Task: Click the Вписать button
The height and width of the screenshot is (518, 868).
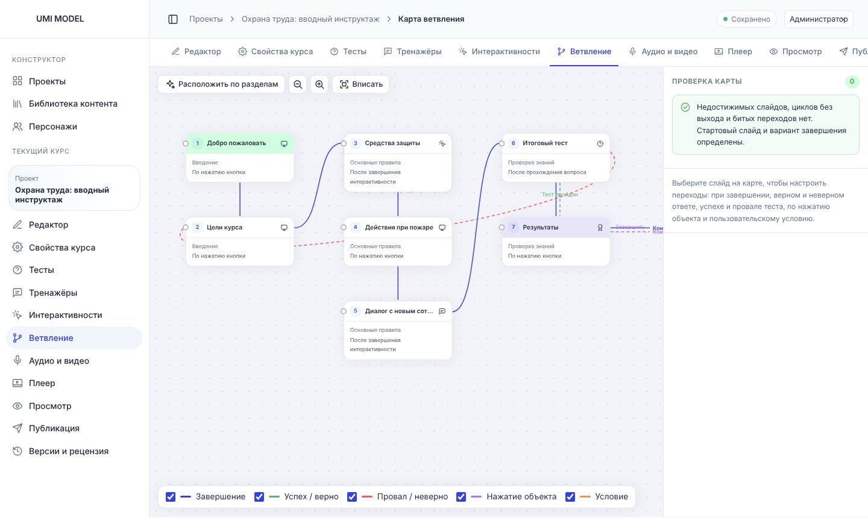Action: [361, 84]
